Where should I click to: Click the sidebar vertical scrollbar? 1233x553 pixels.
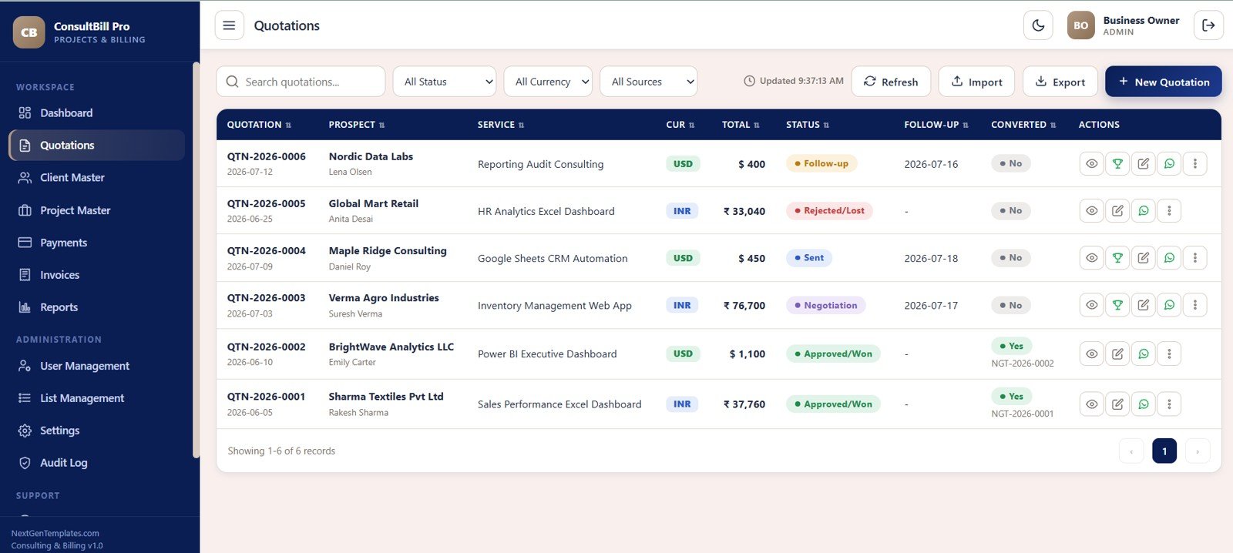point(196,262)
